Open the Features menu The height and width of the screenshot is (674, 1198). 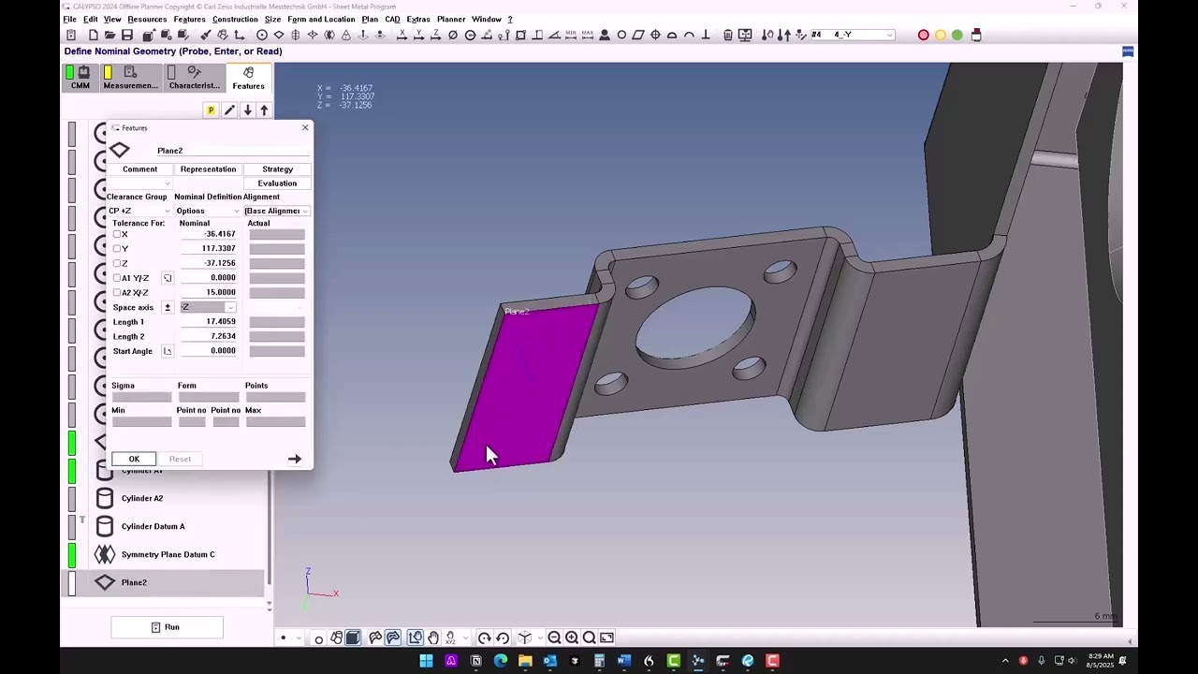[189, 19]
